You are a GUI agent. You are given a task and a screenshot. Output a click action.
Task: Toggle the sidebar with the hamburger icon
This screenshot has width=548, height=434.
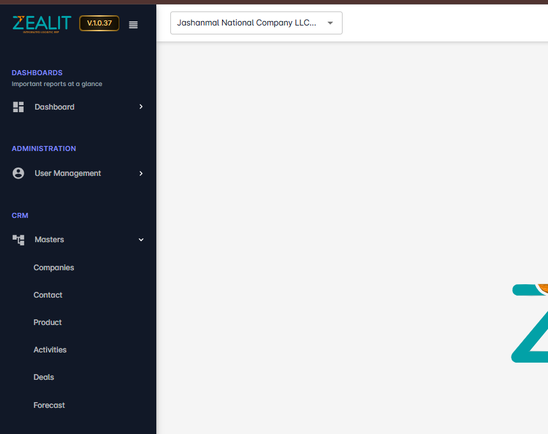pyautogui.click(x=133, y=25)
